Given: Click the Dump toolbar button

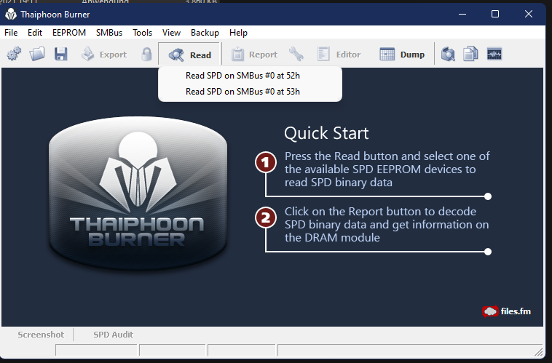Looking at the screenshot, I should click(402, 54).
